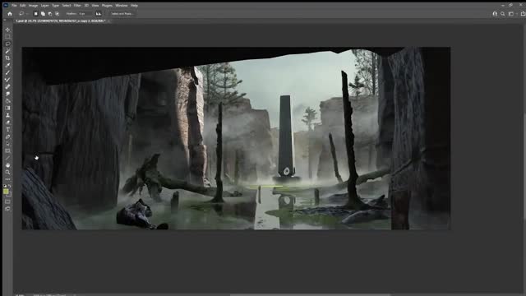Open the workspace switcher dropdown

512,14
